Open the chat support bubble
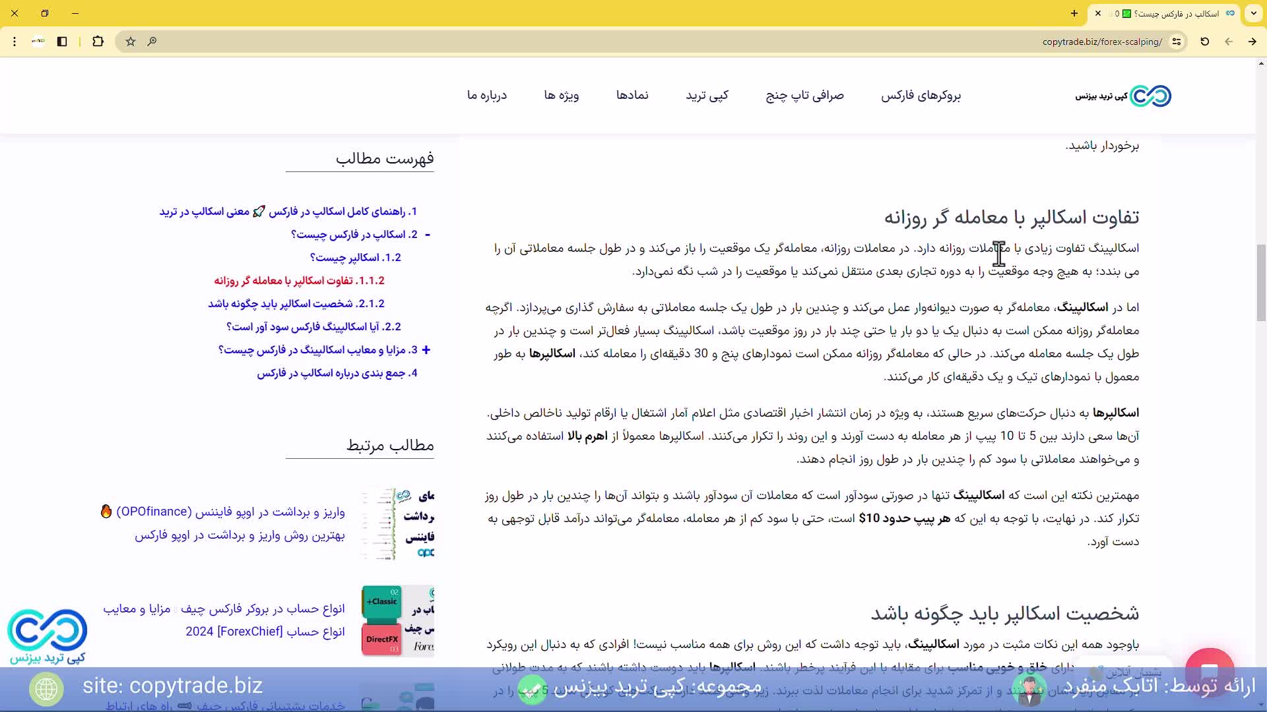Viewport: 1267px width, 712px height. [x=1210, y=672]
